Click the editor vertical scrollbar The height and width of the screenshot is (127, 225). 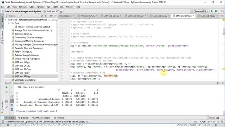224,31
